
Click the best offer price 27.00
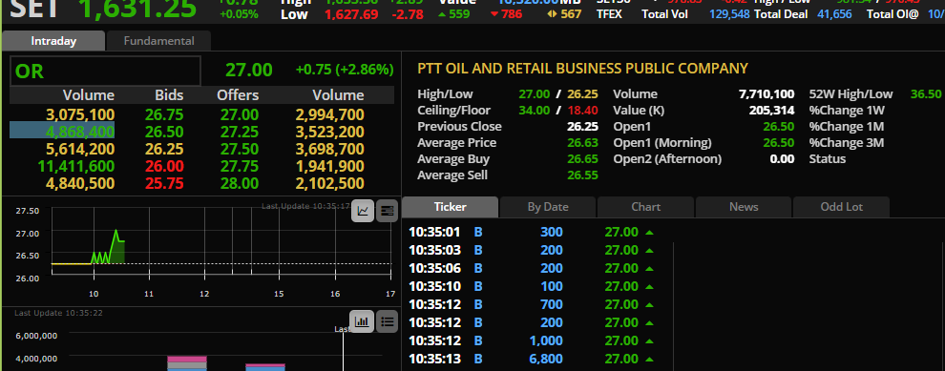point(239,114)
